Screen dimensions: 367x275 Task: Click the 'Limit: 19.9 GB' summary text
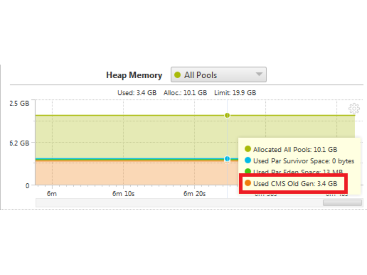(235, 93)
